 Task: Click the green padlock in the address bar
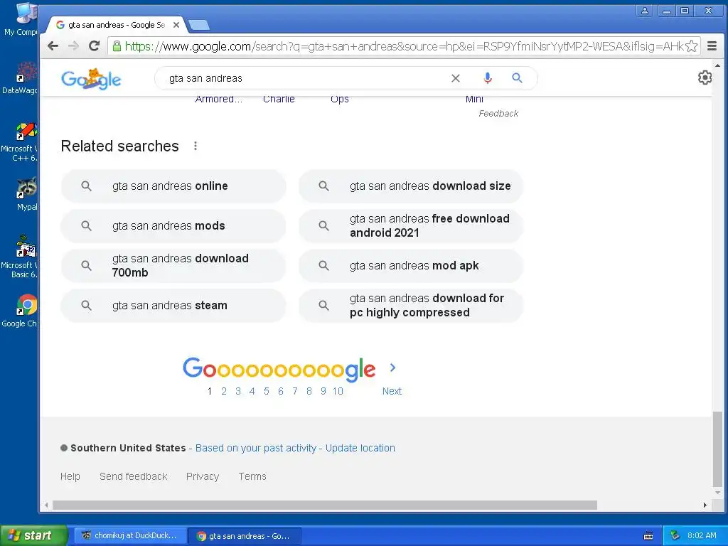click(x=117, y=46)
